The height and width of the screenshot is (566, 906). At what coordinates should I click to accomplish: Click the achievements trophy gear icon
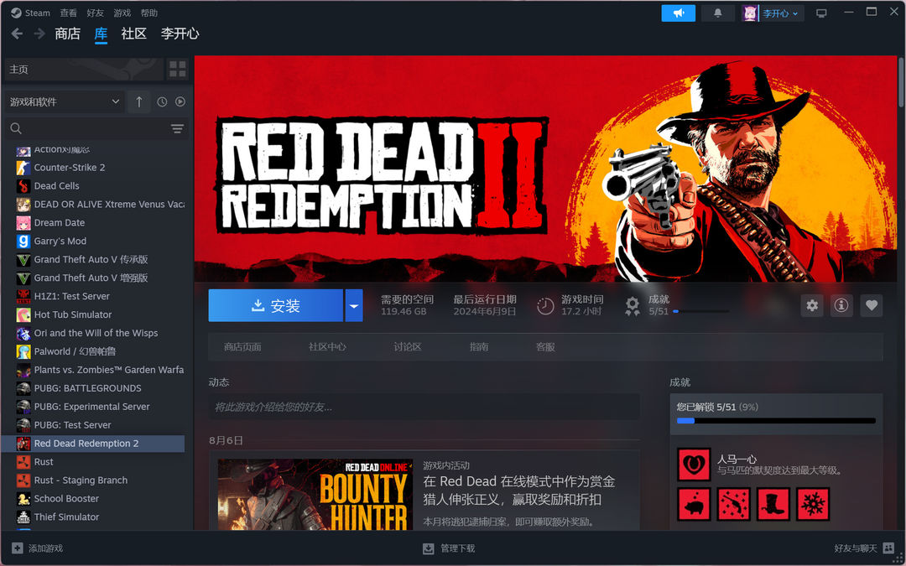pyautogui.click(x=633, y=306)
